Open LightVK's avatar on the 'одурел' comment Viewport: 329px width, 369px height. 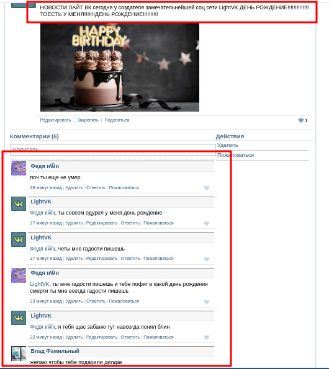19,204
